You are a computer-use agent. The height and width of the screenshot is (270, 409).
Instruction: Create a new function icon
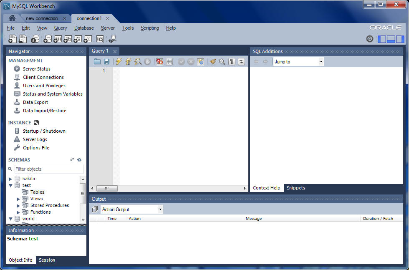[88, 39]
